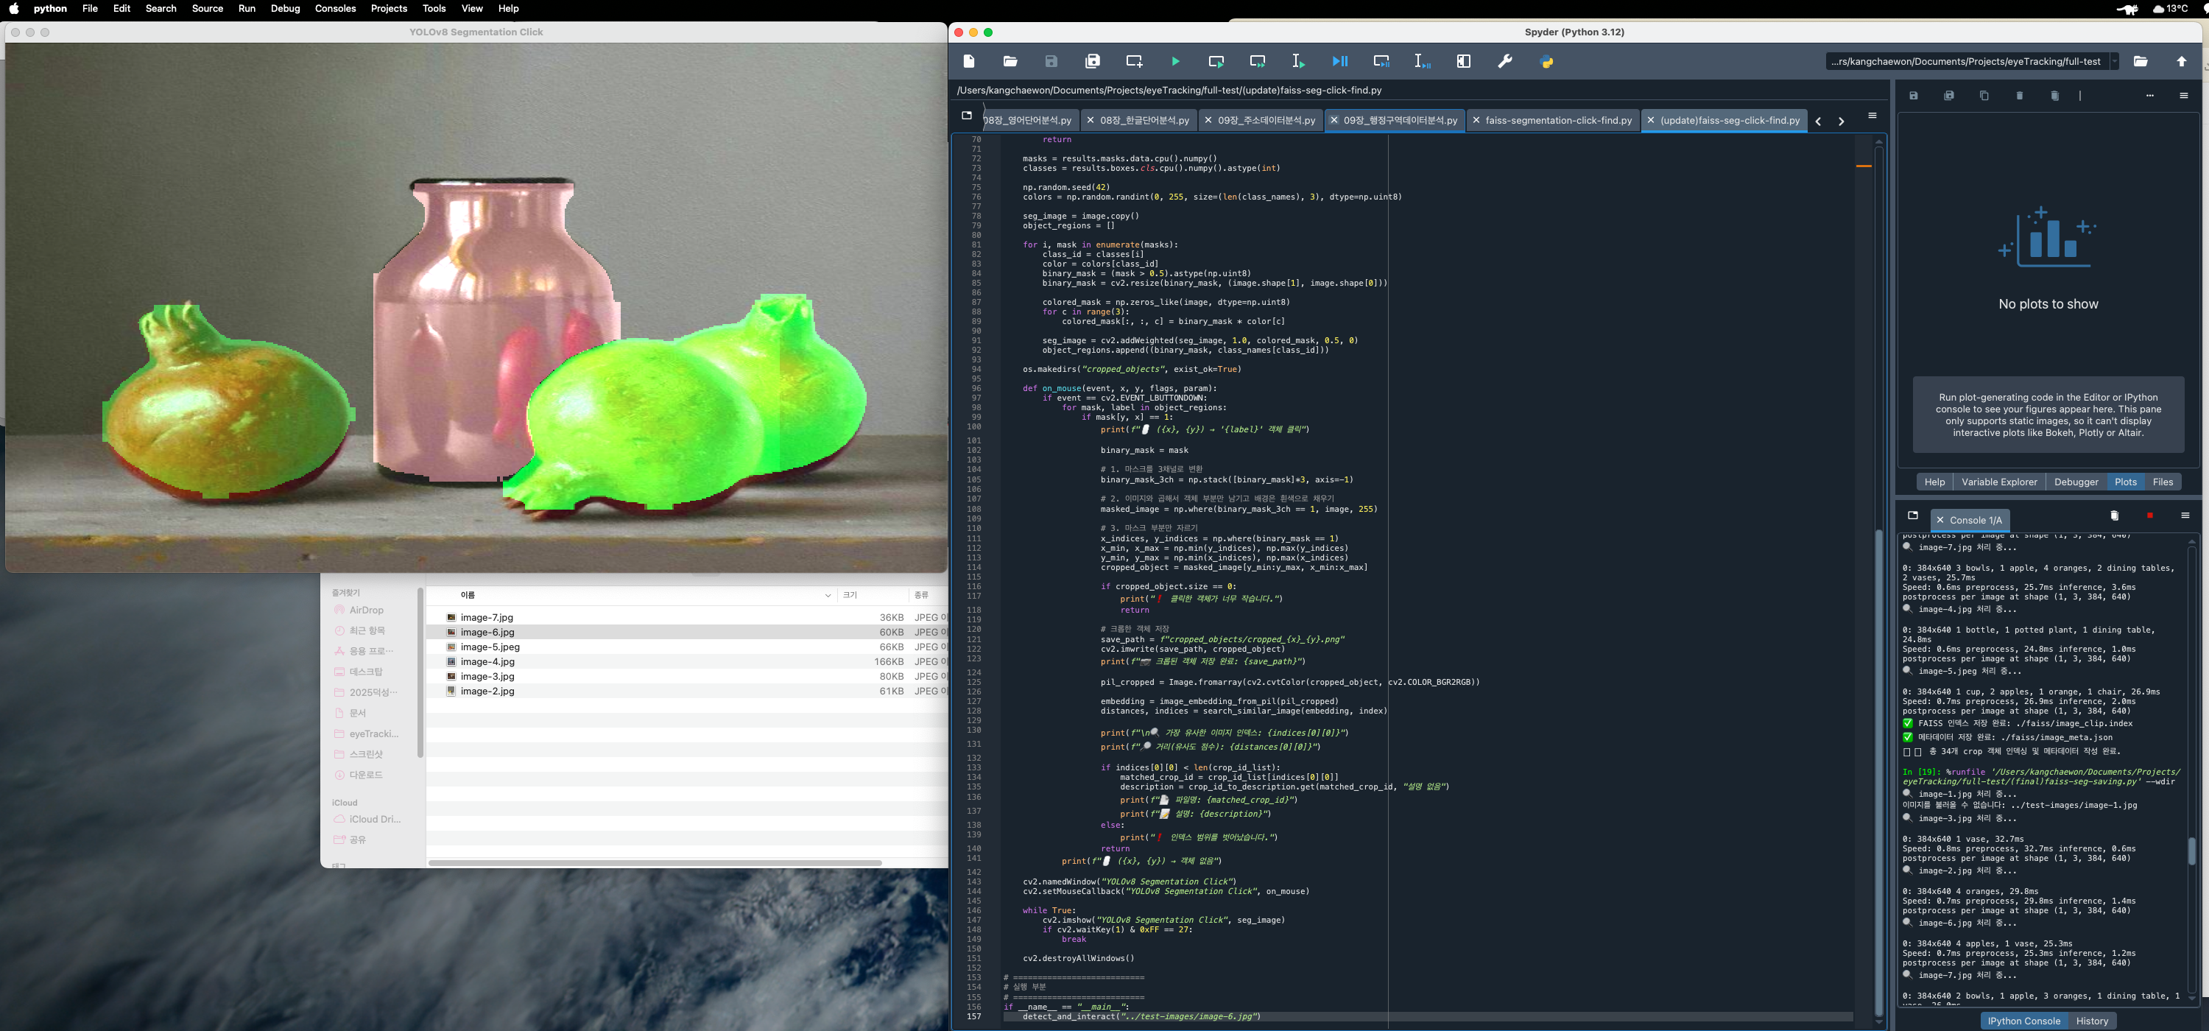Click the Run current cell icon
The image size is (2209, 1031).
tap(1216, 62)
